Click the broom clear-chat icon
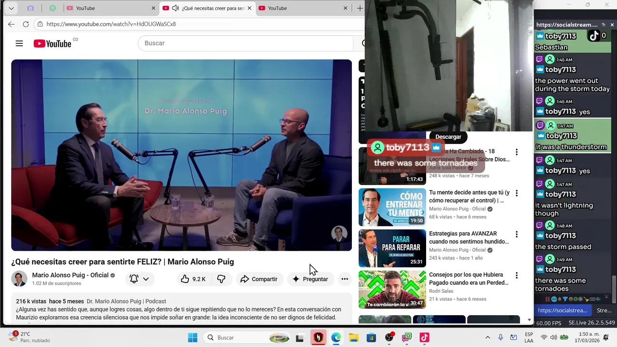Image resolution: width=617 pixels, height=347 pixels. point(586,299)
